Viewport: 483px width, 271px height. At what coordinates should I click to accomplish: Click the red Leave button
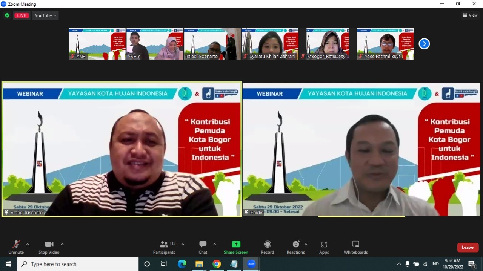(468, 247)
